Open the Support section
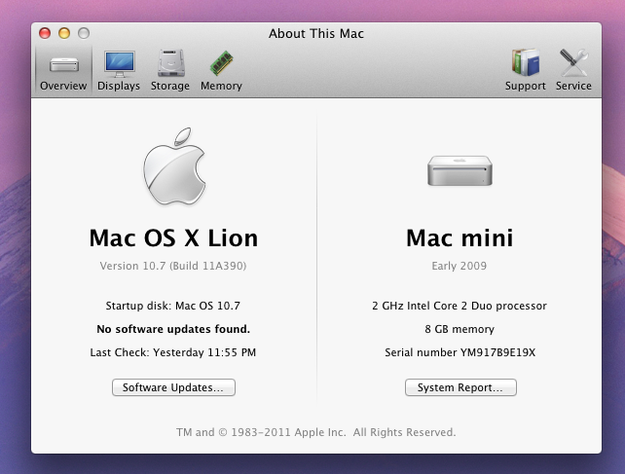This screenshot has width=625, height=474. (x=526, y=70)
